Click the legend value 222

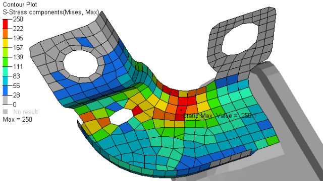click(18, 29)
